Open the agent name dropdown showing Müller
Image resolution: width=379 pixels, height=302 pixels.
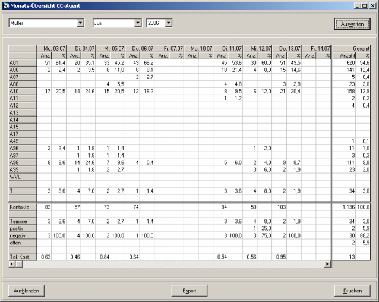coord(81,23)
